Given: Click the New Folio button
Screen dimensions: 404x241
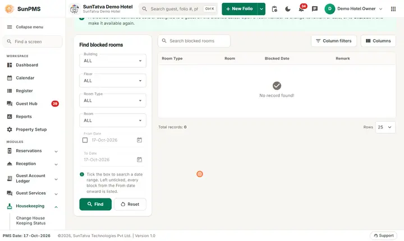Looking at the screenshot, I should (240, 9).
